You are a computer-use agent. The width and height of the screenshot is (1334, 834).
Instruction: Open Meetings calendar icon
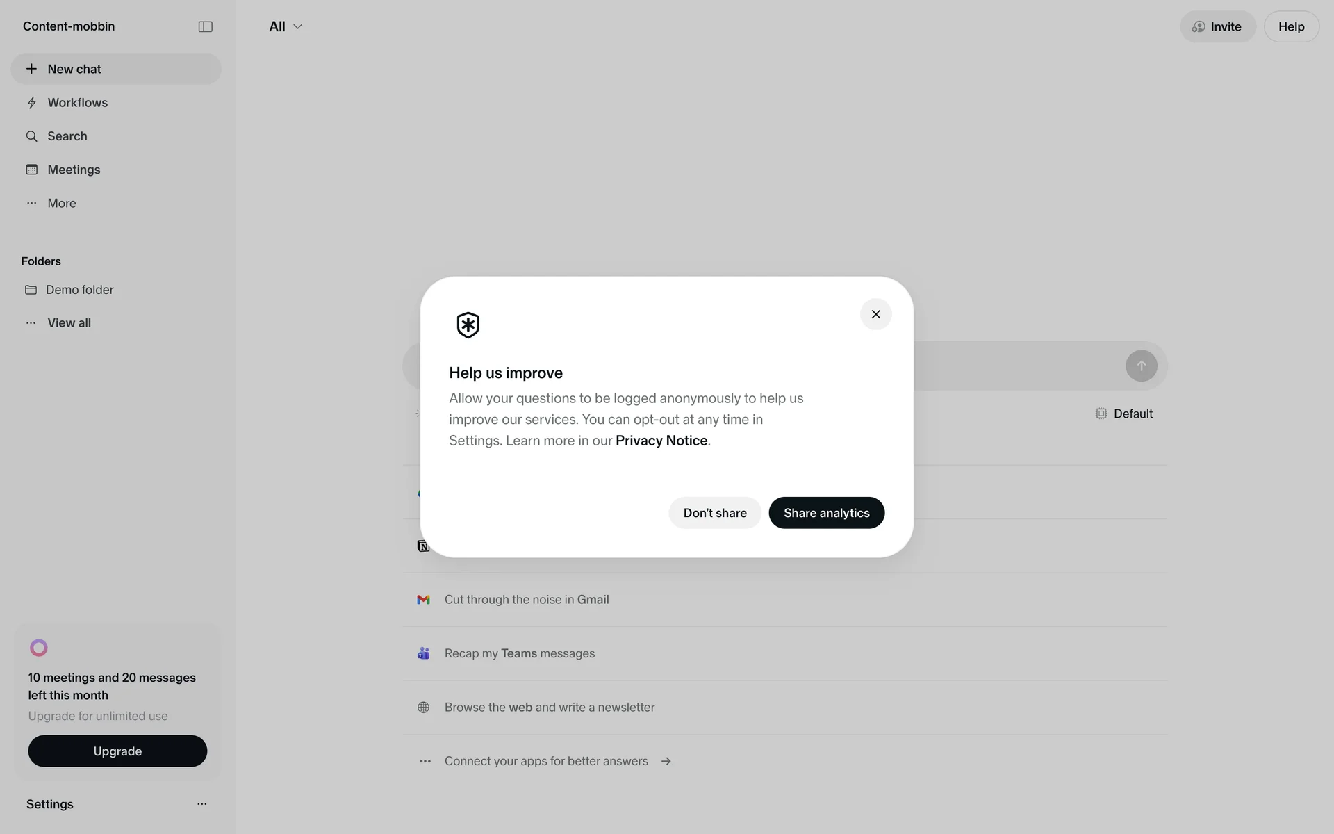point(32,170)
